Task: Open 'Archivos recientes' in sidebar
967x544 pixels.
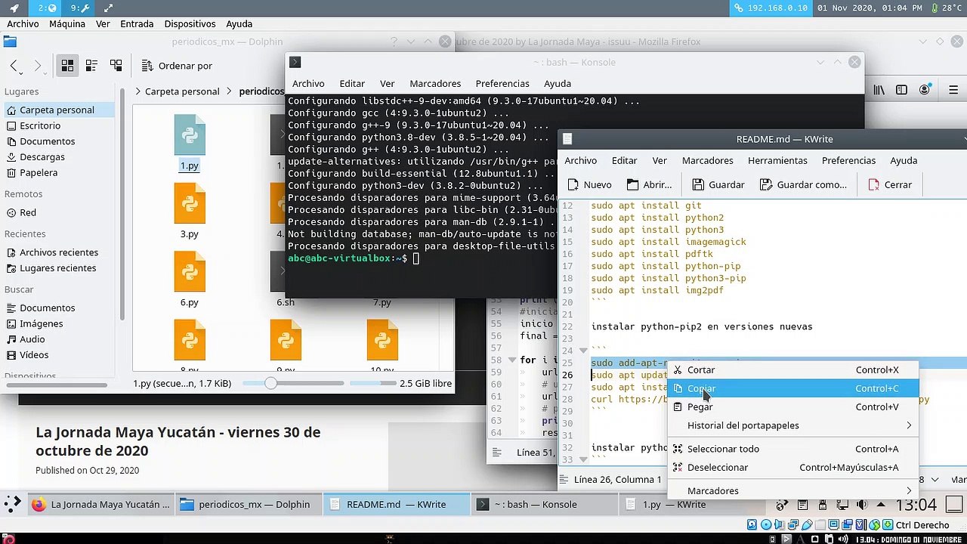Action: pos(59,252)
